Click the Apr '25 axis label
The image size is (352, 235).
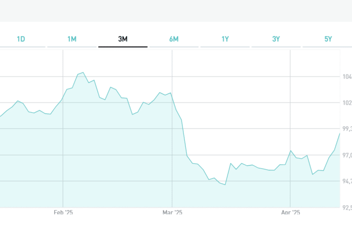(x=290, y=212)
